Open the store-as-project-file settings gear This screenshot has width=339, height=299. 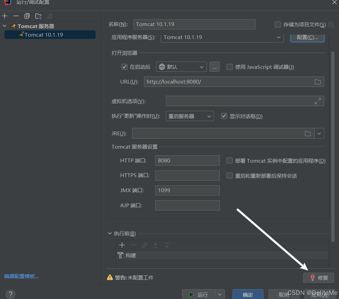click(x=331, y=24)
